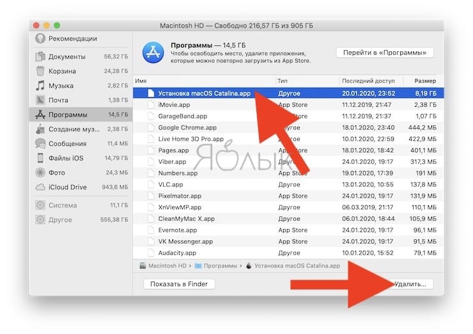The image size is (473, 334).
Task: Click the Google Chrome.app file icon
Action: click(x=151, y=128)
